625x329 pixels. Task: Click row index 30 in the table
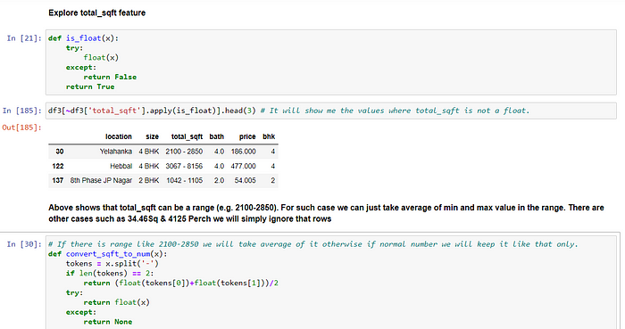click(60, 152)
